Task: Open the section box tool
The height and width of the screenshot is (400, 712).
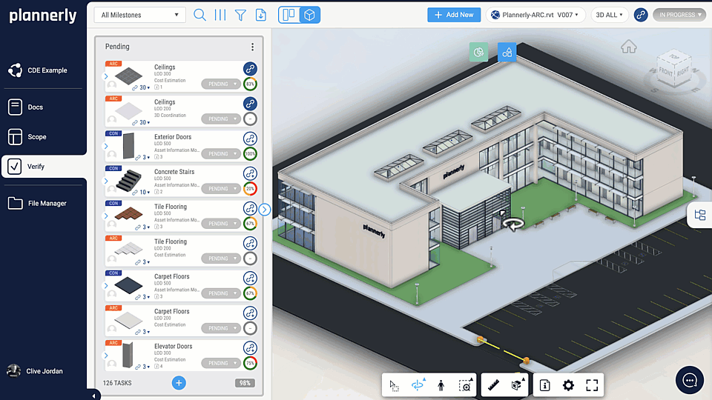Action: 517,385
